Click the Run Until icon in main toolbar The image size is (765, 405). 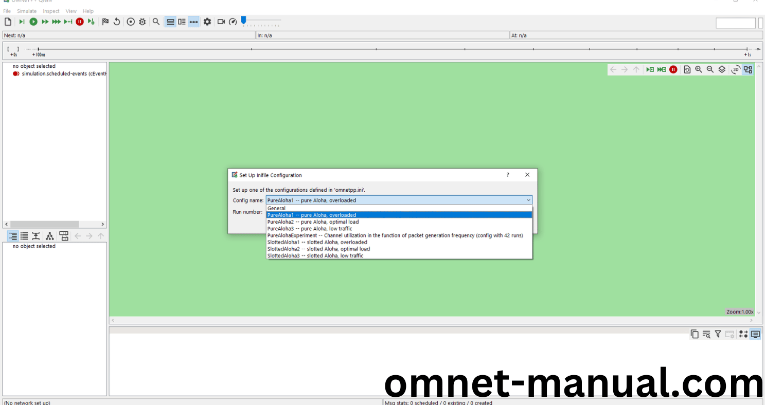[68, 22]
